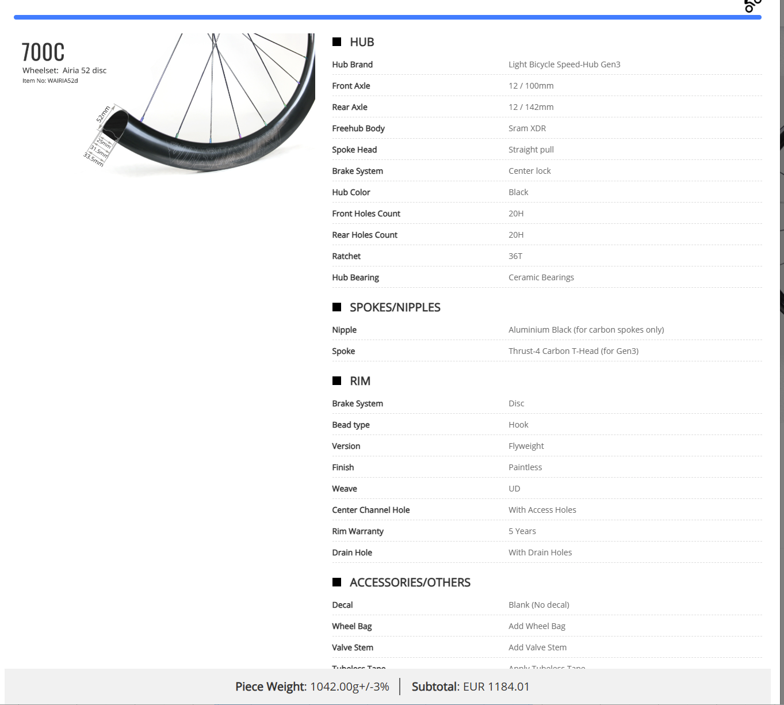Click the Ceramic Bearings hub bearing value
This screenshot has height=705, width=784.
(x=541, y=277)
